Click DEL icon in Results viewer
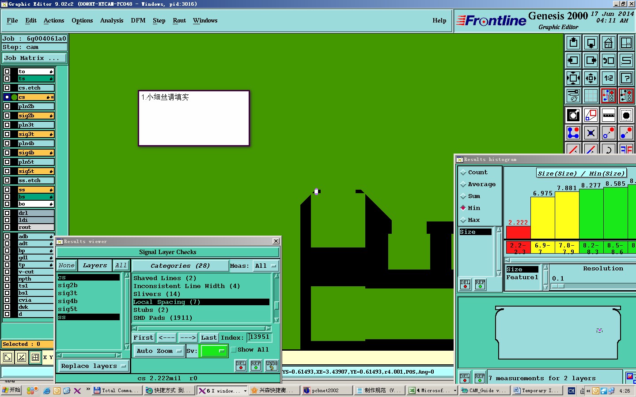 click(x=241, y=366)
